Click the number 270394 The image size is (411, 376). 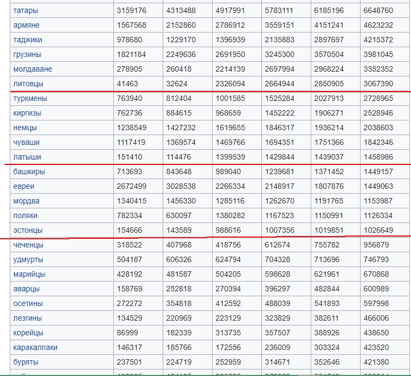tap(228, 289)
